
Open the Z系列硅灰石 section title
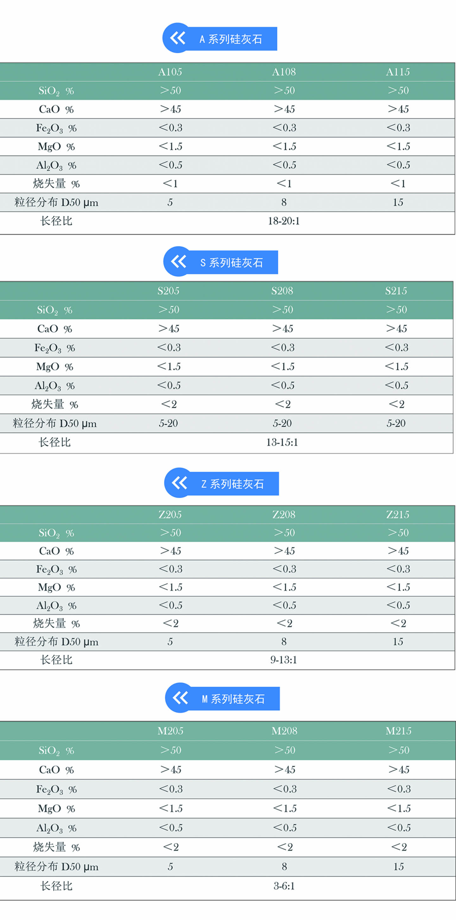(232, 484)
